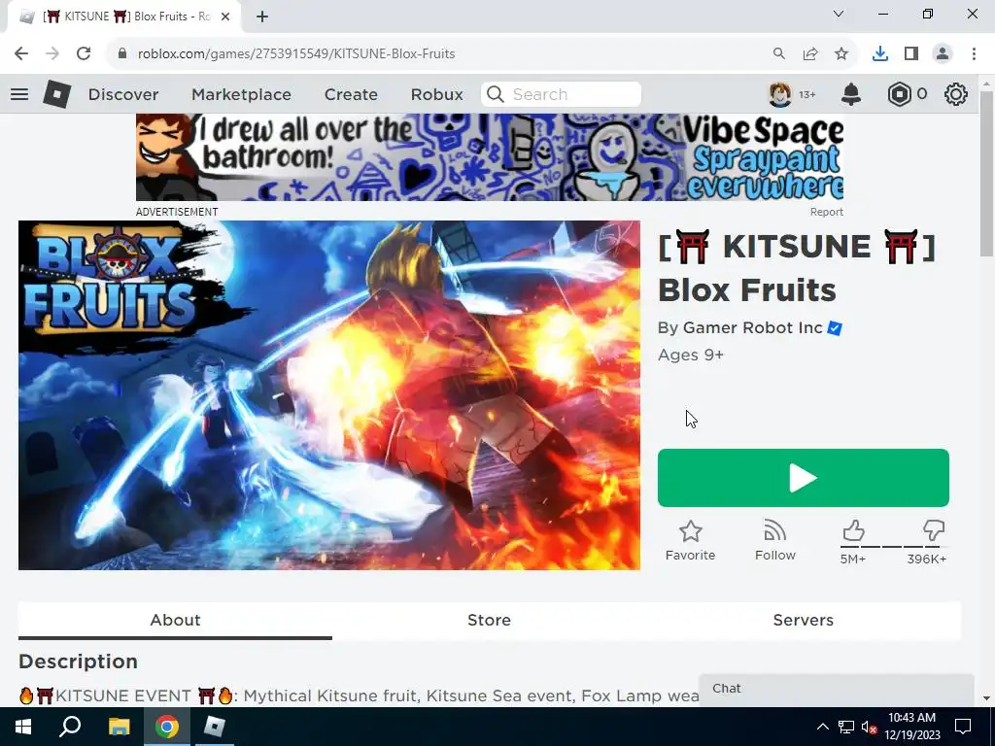Open the user avatar profile icon
Image resolution: width=995 pixels, height=746 pixels.
click(x=780, y=94)
